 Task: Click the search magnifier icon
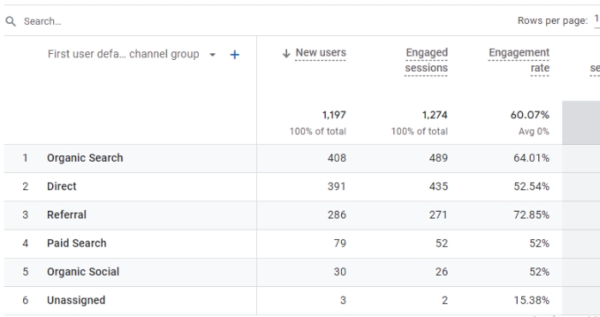(x=10, y=21)
